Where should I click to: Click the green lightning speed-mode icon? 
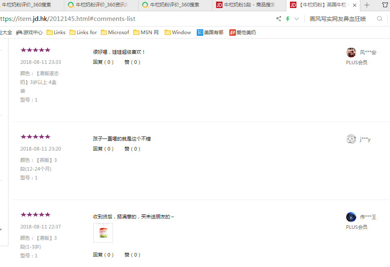click(288, 19)
